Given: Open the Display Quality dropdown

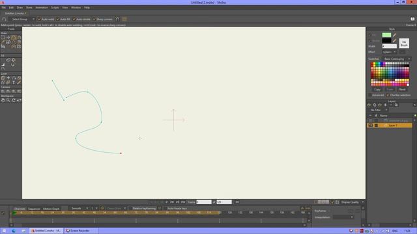Looking at the screenshot, I should click(352, 202).
